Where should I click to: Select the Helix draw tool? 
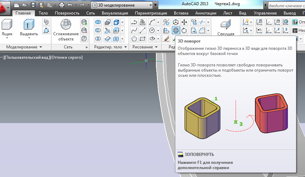[142, 22]
